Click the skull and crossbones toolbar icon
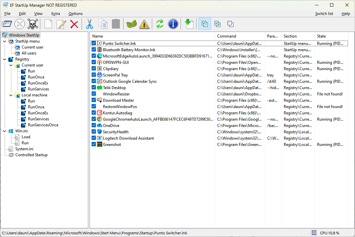Viewport: 355px width, 237px height. (x=33, y=24)
